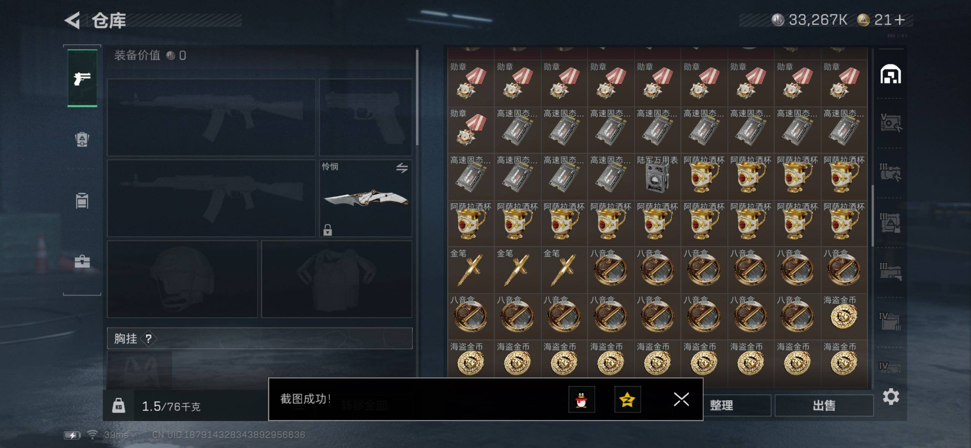Click the swap arrows on the 怜悯 knife slot
The height and width of the screenshot is (448, 971).
(402, 168)
